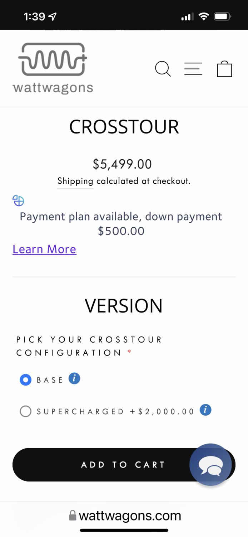
Task: Tap the status bar clock
Action: [x=34, y=16]
